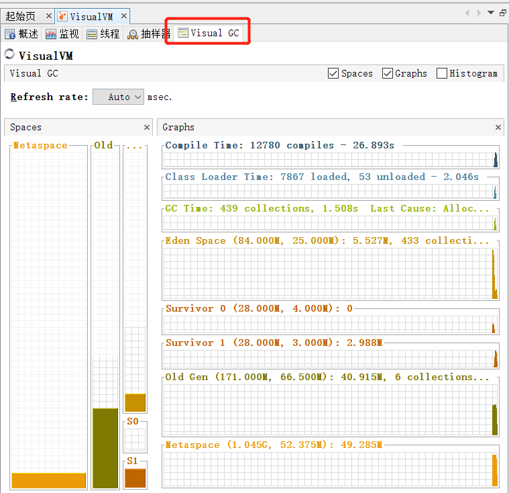Click the Eden Space graph title
Viewport: 509px width, 493px height.
(x=327, y=240)
